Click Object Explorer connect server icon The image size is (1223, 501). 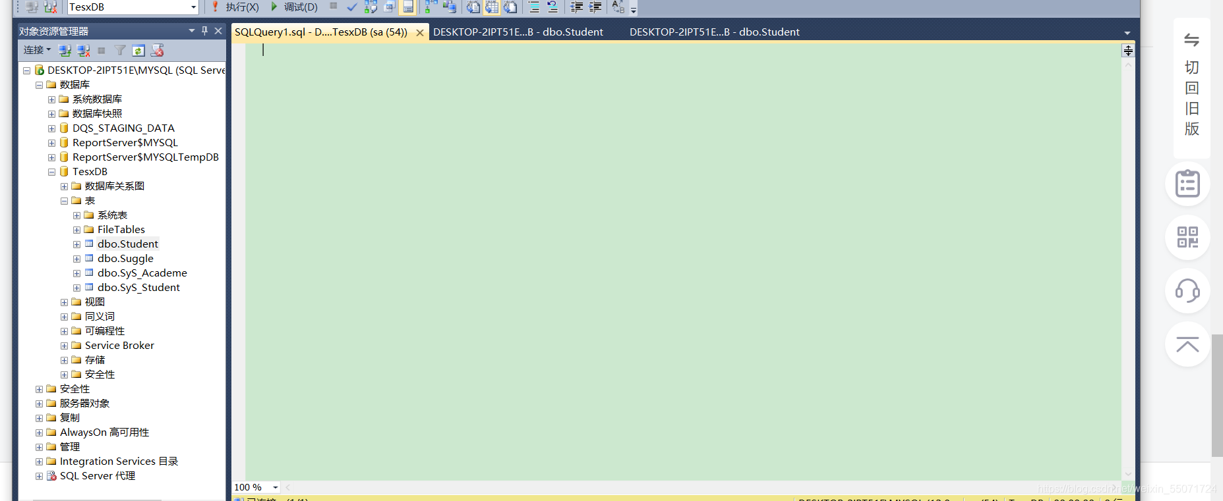(x=65, y=50)
